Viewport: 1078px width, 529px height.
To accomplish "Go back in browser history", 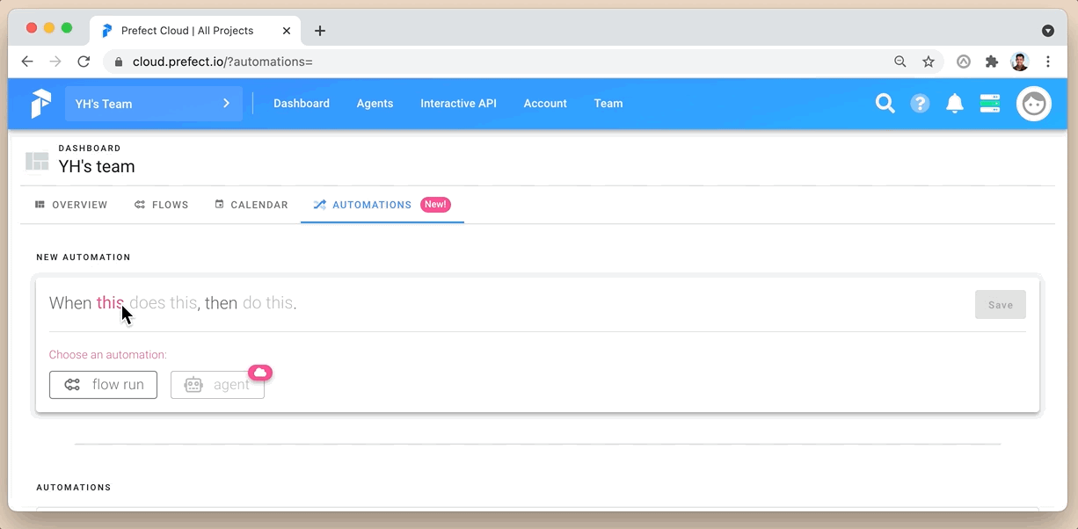I will coord(27,62).
